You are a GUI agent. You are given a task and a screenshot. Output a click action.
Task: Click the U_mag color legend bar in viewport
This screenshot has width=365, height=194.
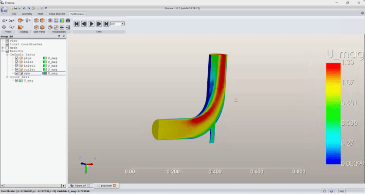click(333, 114)
